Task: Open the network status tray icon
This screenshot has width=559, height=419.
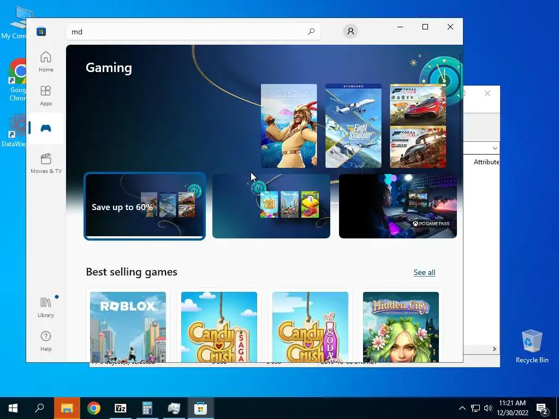Action: coord(475,408)
